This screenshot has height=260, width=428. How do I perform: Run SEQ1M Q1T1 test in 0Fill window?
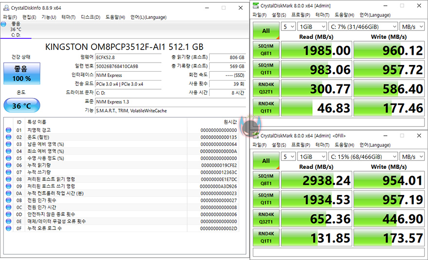click(266, 199)
